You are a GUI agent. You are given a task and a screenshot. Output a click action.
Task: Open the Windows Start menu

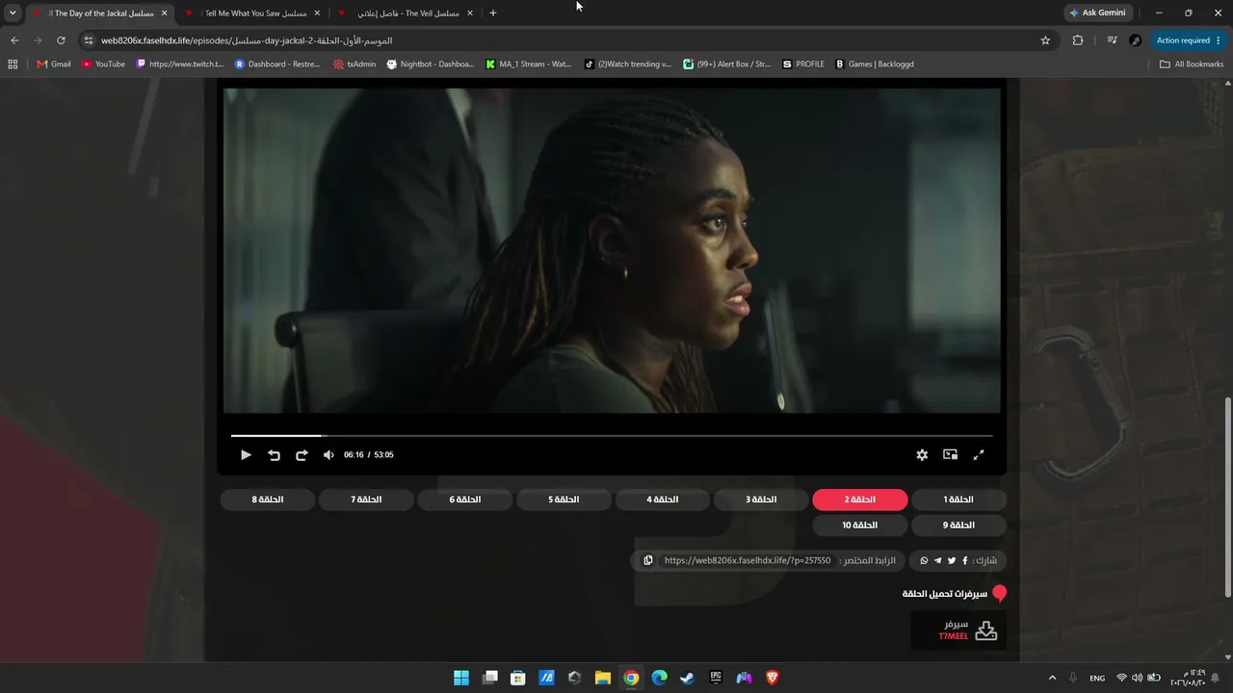click(461, 678)
